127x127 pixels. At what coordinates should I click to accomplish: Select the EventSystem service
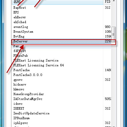click(62, 32)
